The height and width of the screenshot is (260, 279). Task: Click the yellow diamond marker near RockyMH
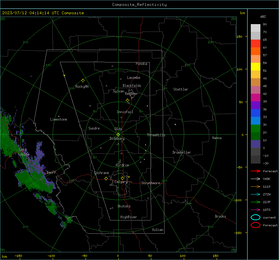[83, 81]
